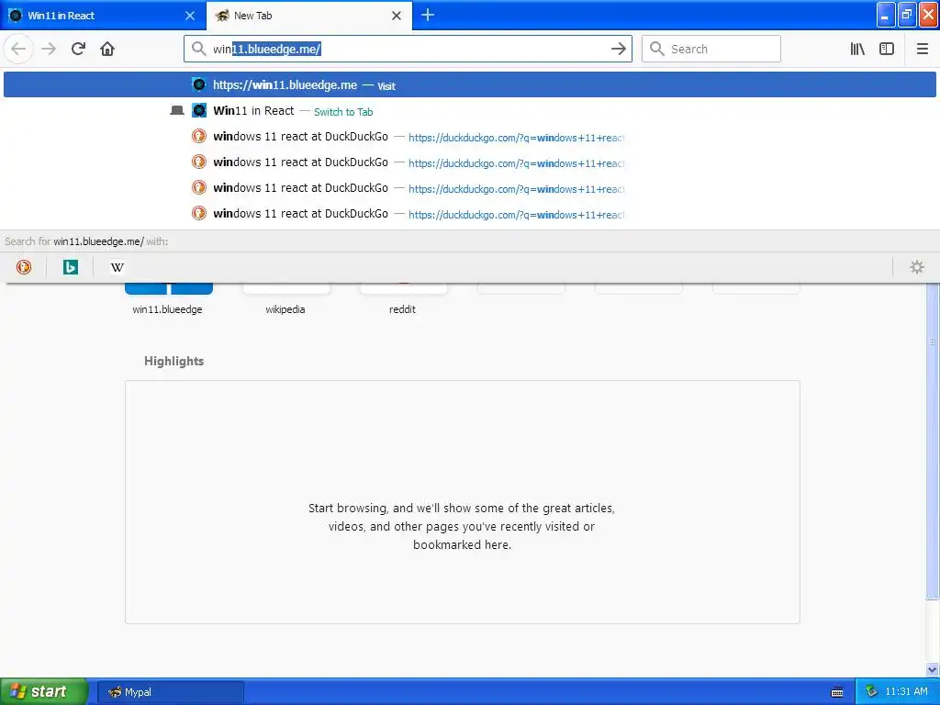Click the Mypal taskbar button
This screenshot has width=940, height=705.
(170, 692)
